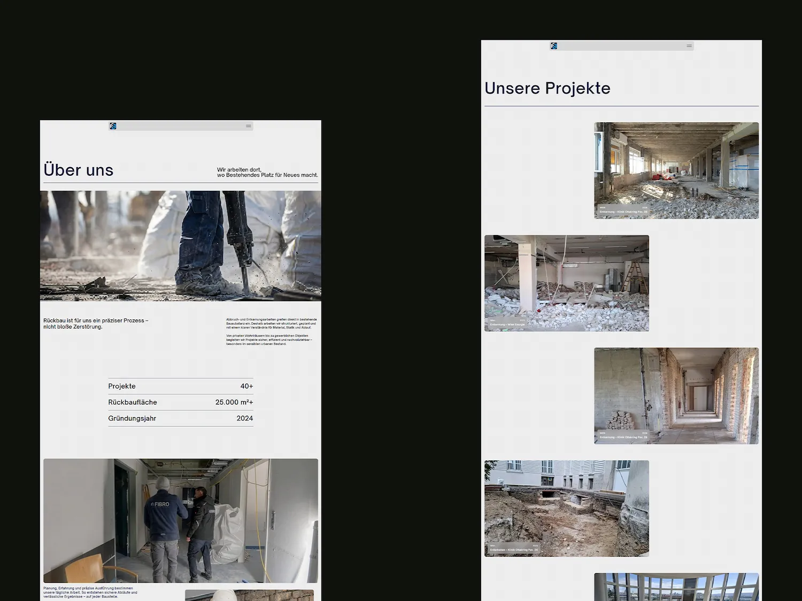
Task: Click the 'Entkernung – Klinik Ottakring Pav. 28' caption label
Action: coord(623,212)
